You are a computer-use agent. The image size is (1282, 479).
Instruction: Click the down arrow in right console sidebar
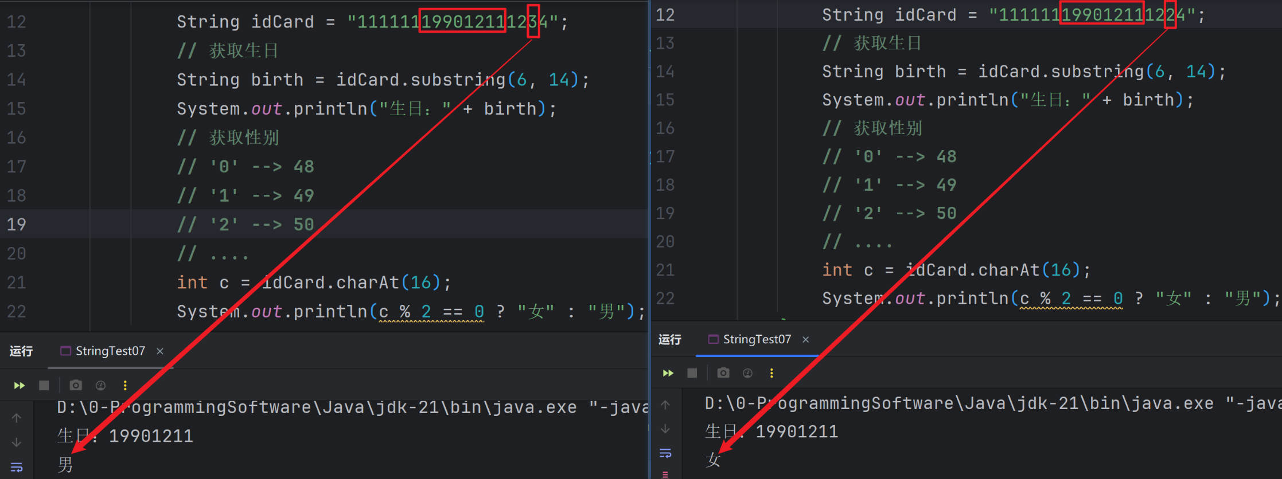[x=665, y=429]
